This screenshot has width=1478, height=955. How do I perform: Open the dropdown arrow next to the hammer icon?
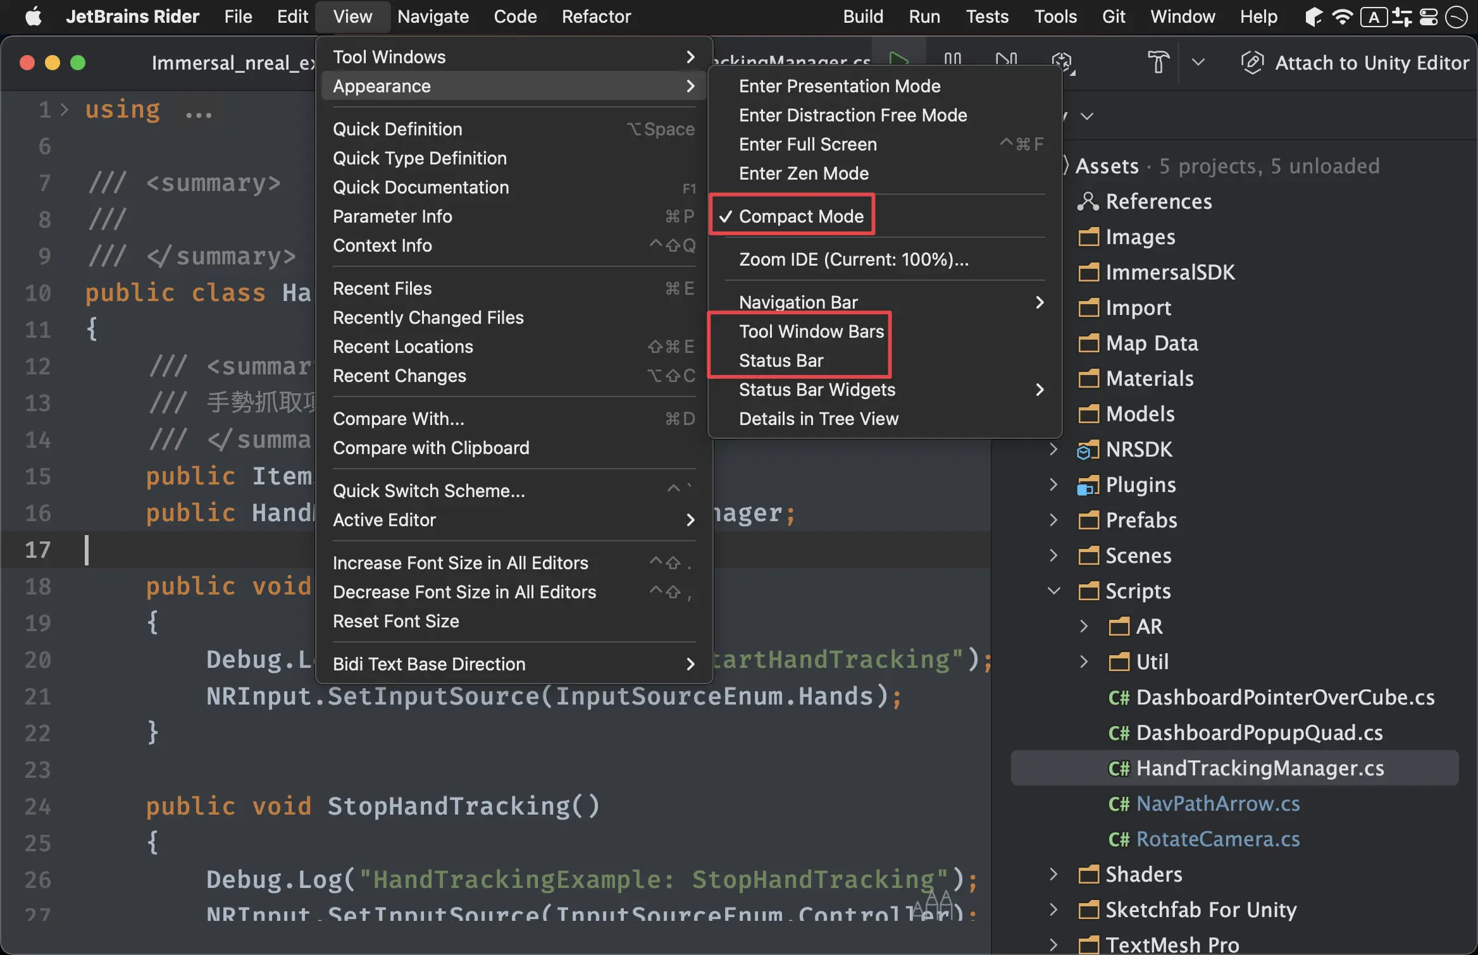pos(1198,62)
